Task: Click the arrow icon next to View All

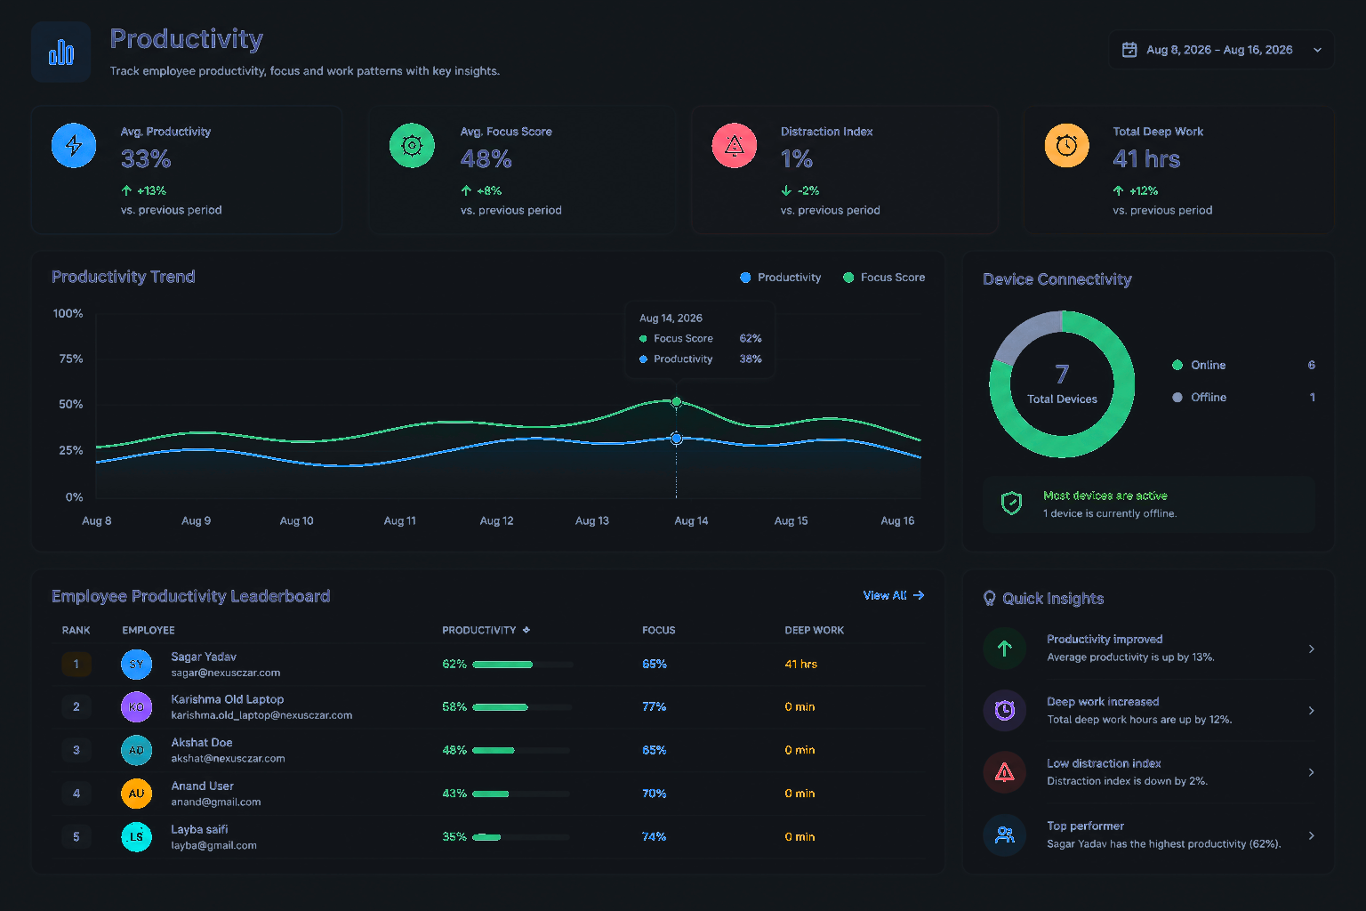Action: point(919,595)
